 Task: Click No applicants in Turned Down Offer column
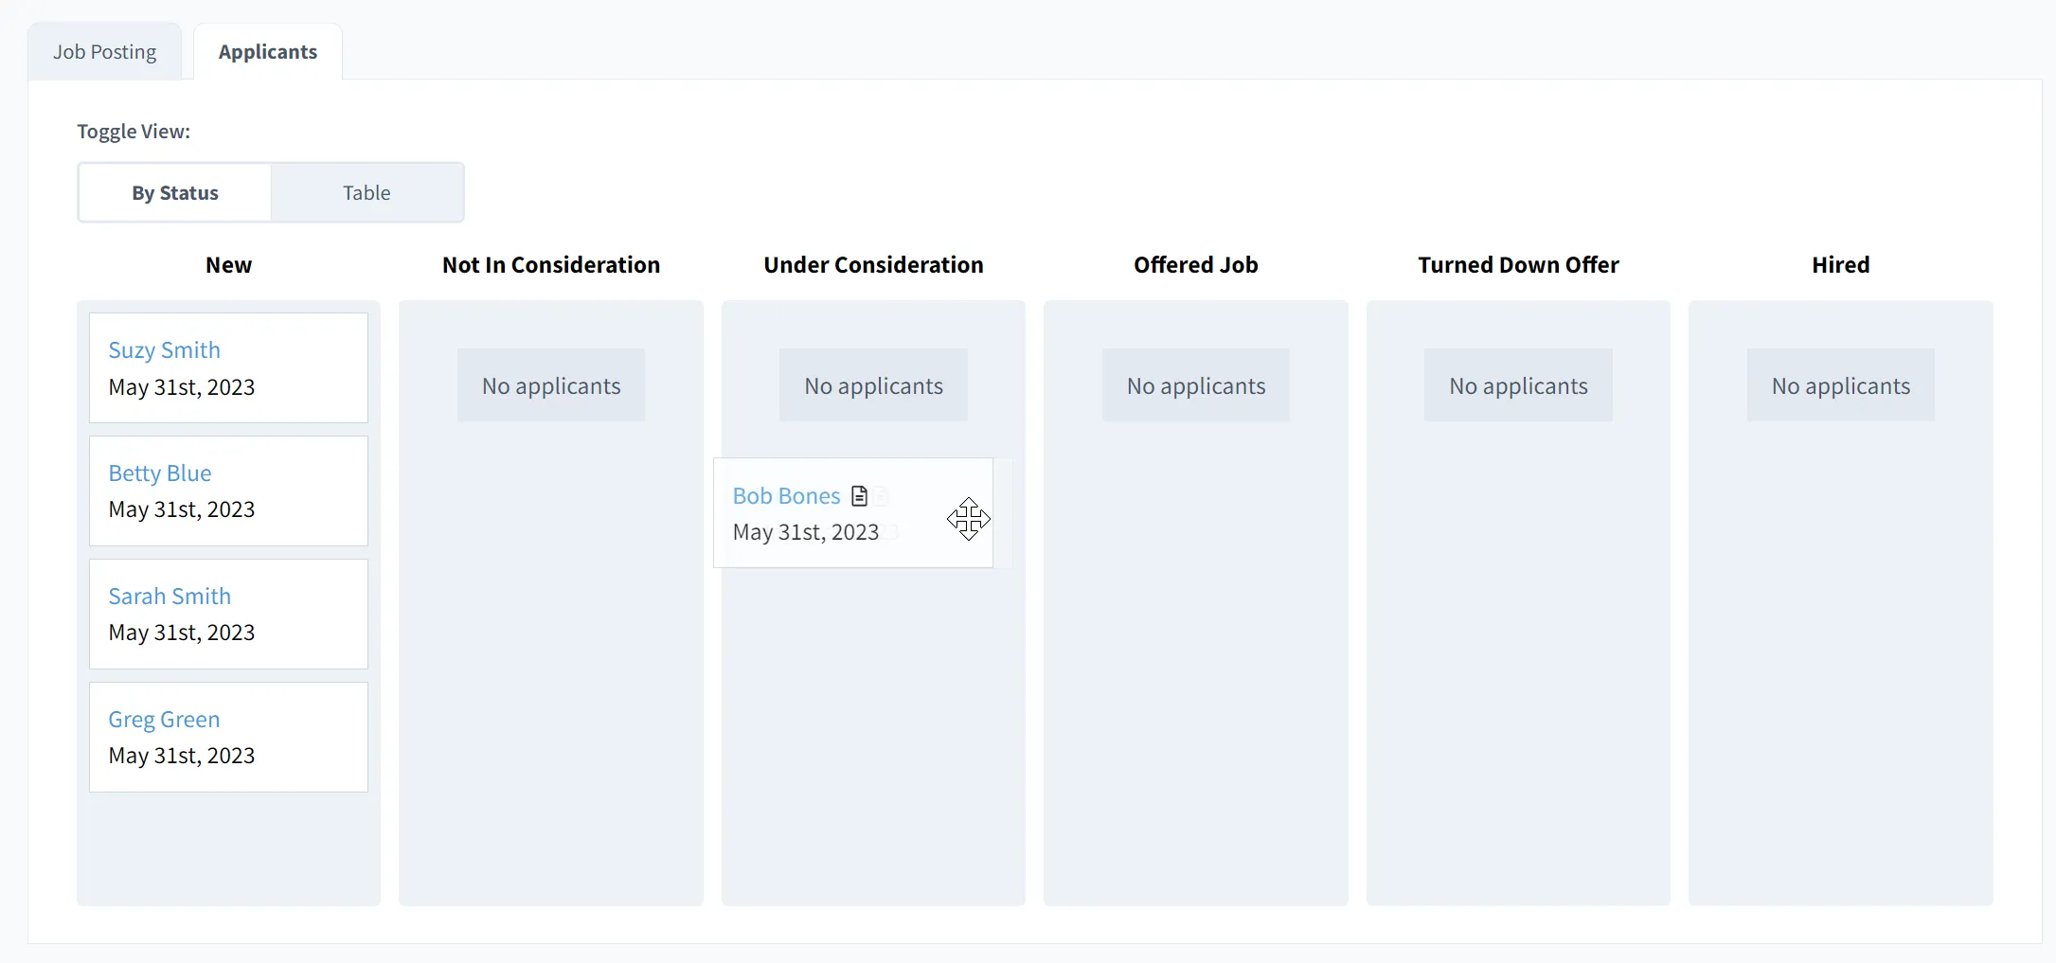(1517, 384)
